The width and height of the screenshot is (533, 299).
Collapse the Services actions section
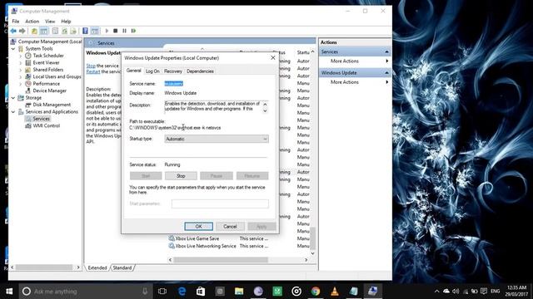(x=386, y=51)
